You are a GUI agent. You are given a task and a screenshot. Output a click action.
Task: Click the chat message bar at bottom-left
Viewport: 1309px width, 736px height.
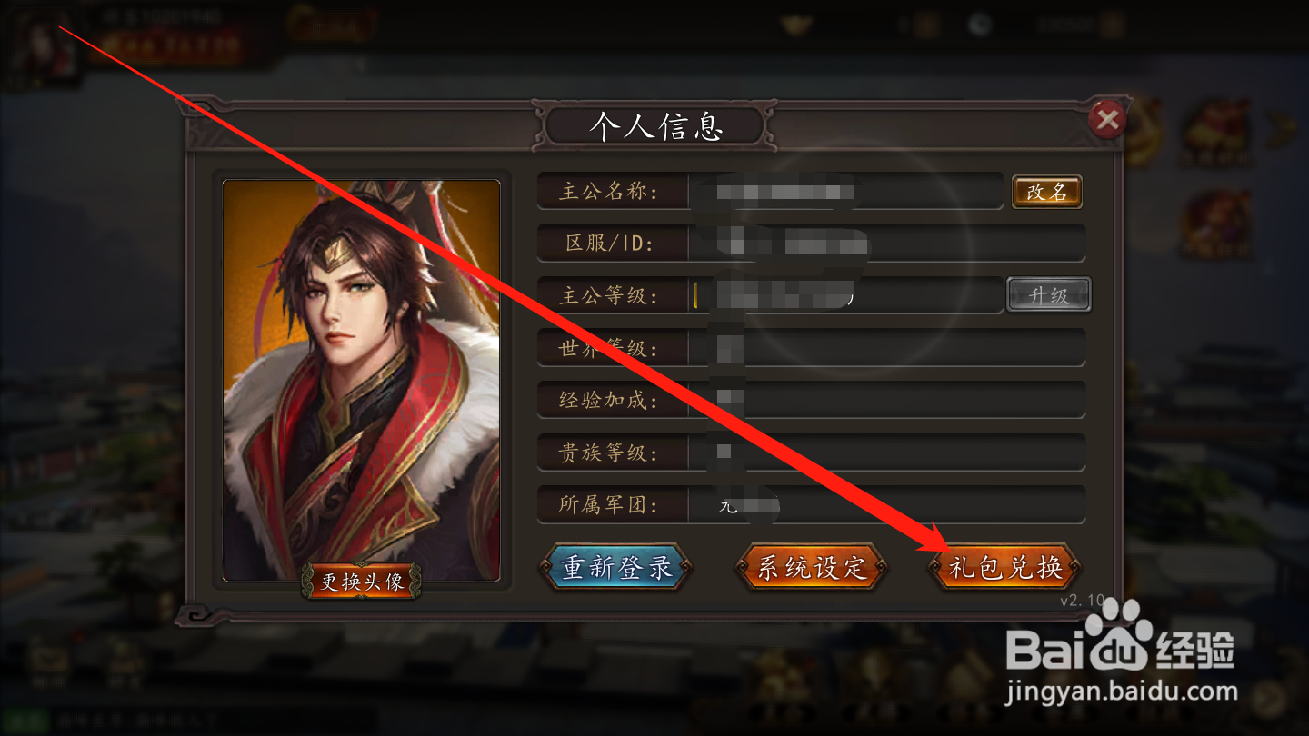(x=191, y=722)
